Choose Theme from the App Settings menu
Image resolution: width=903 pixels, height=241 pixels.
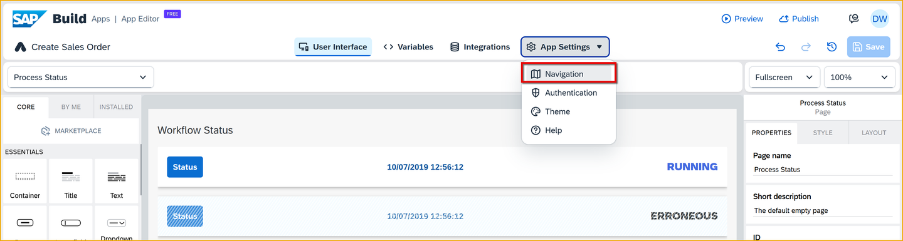(x=569, y=111)
